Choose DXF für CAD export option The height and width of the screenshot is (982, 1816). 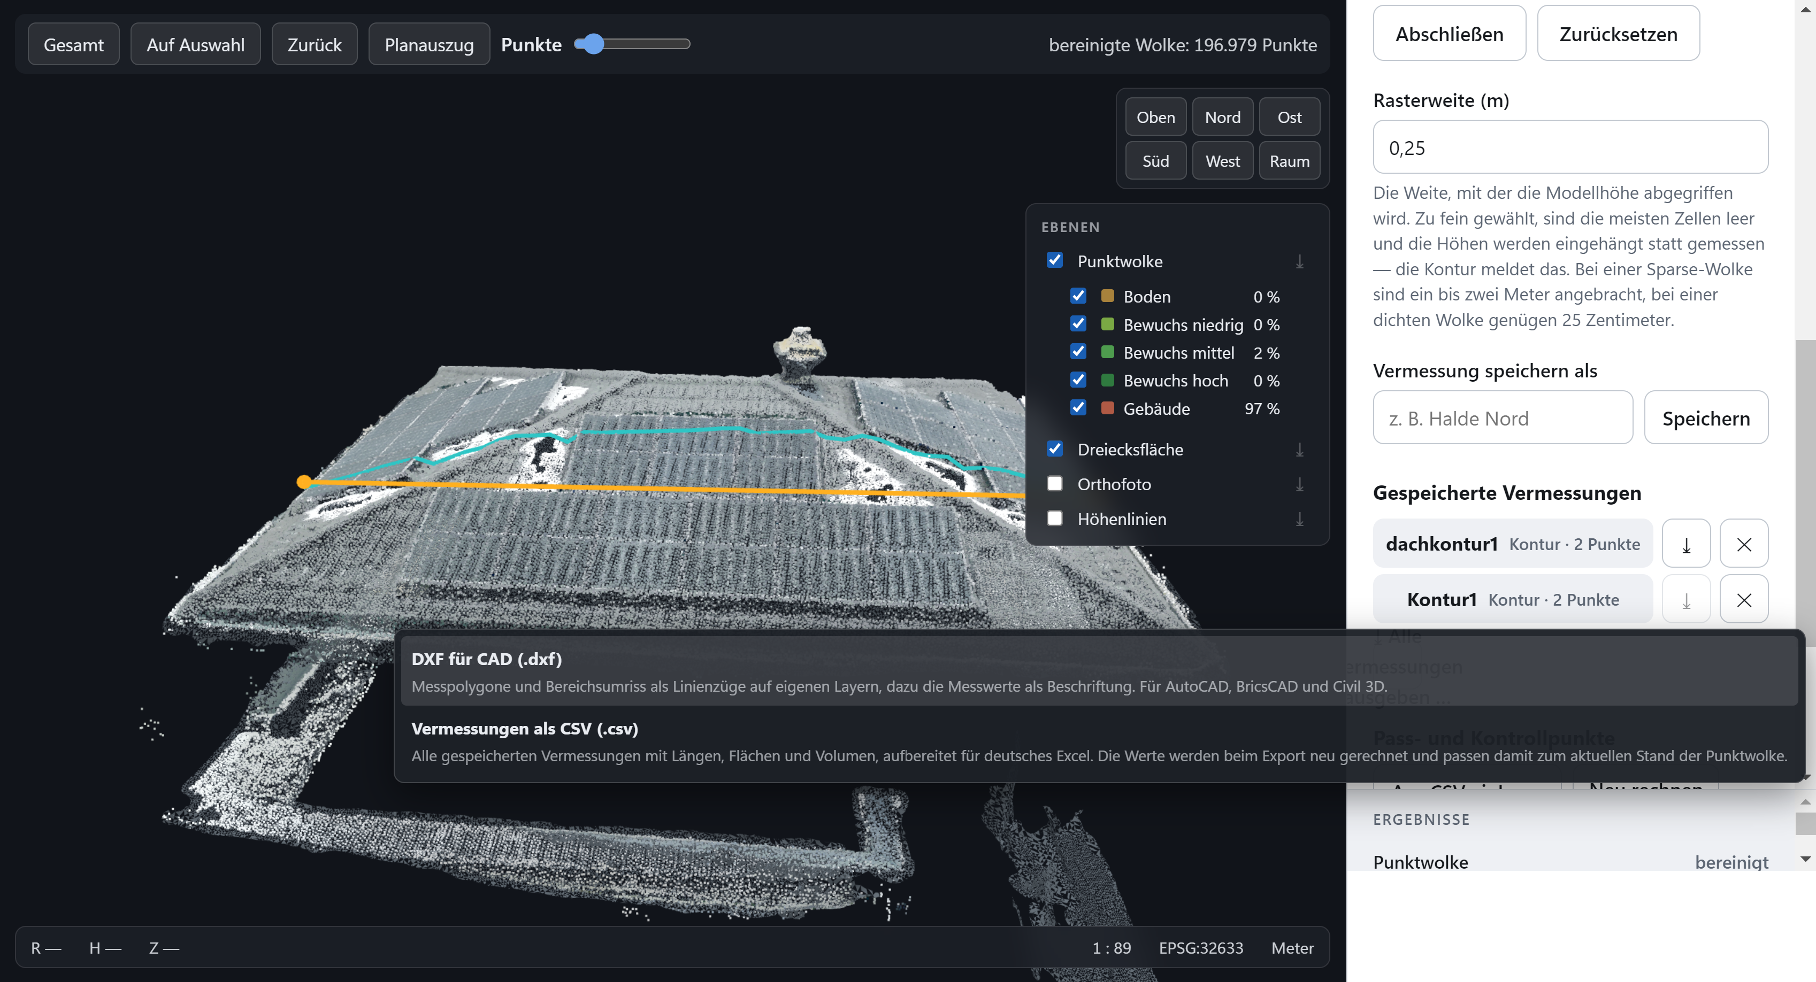click(1098, 671)
